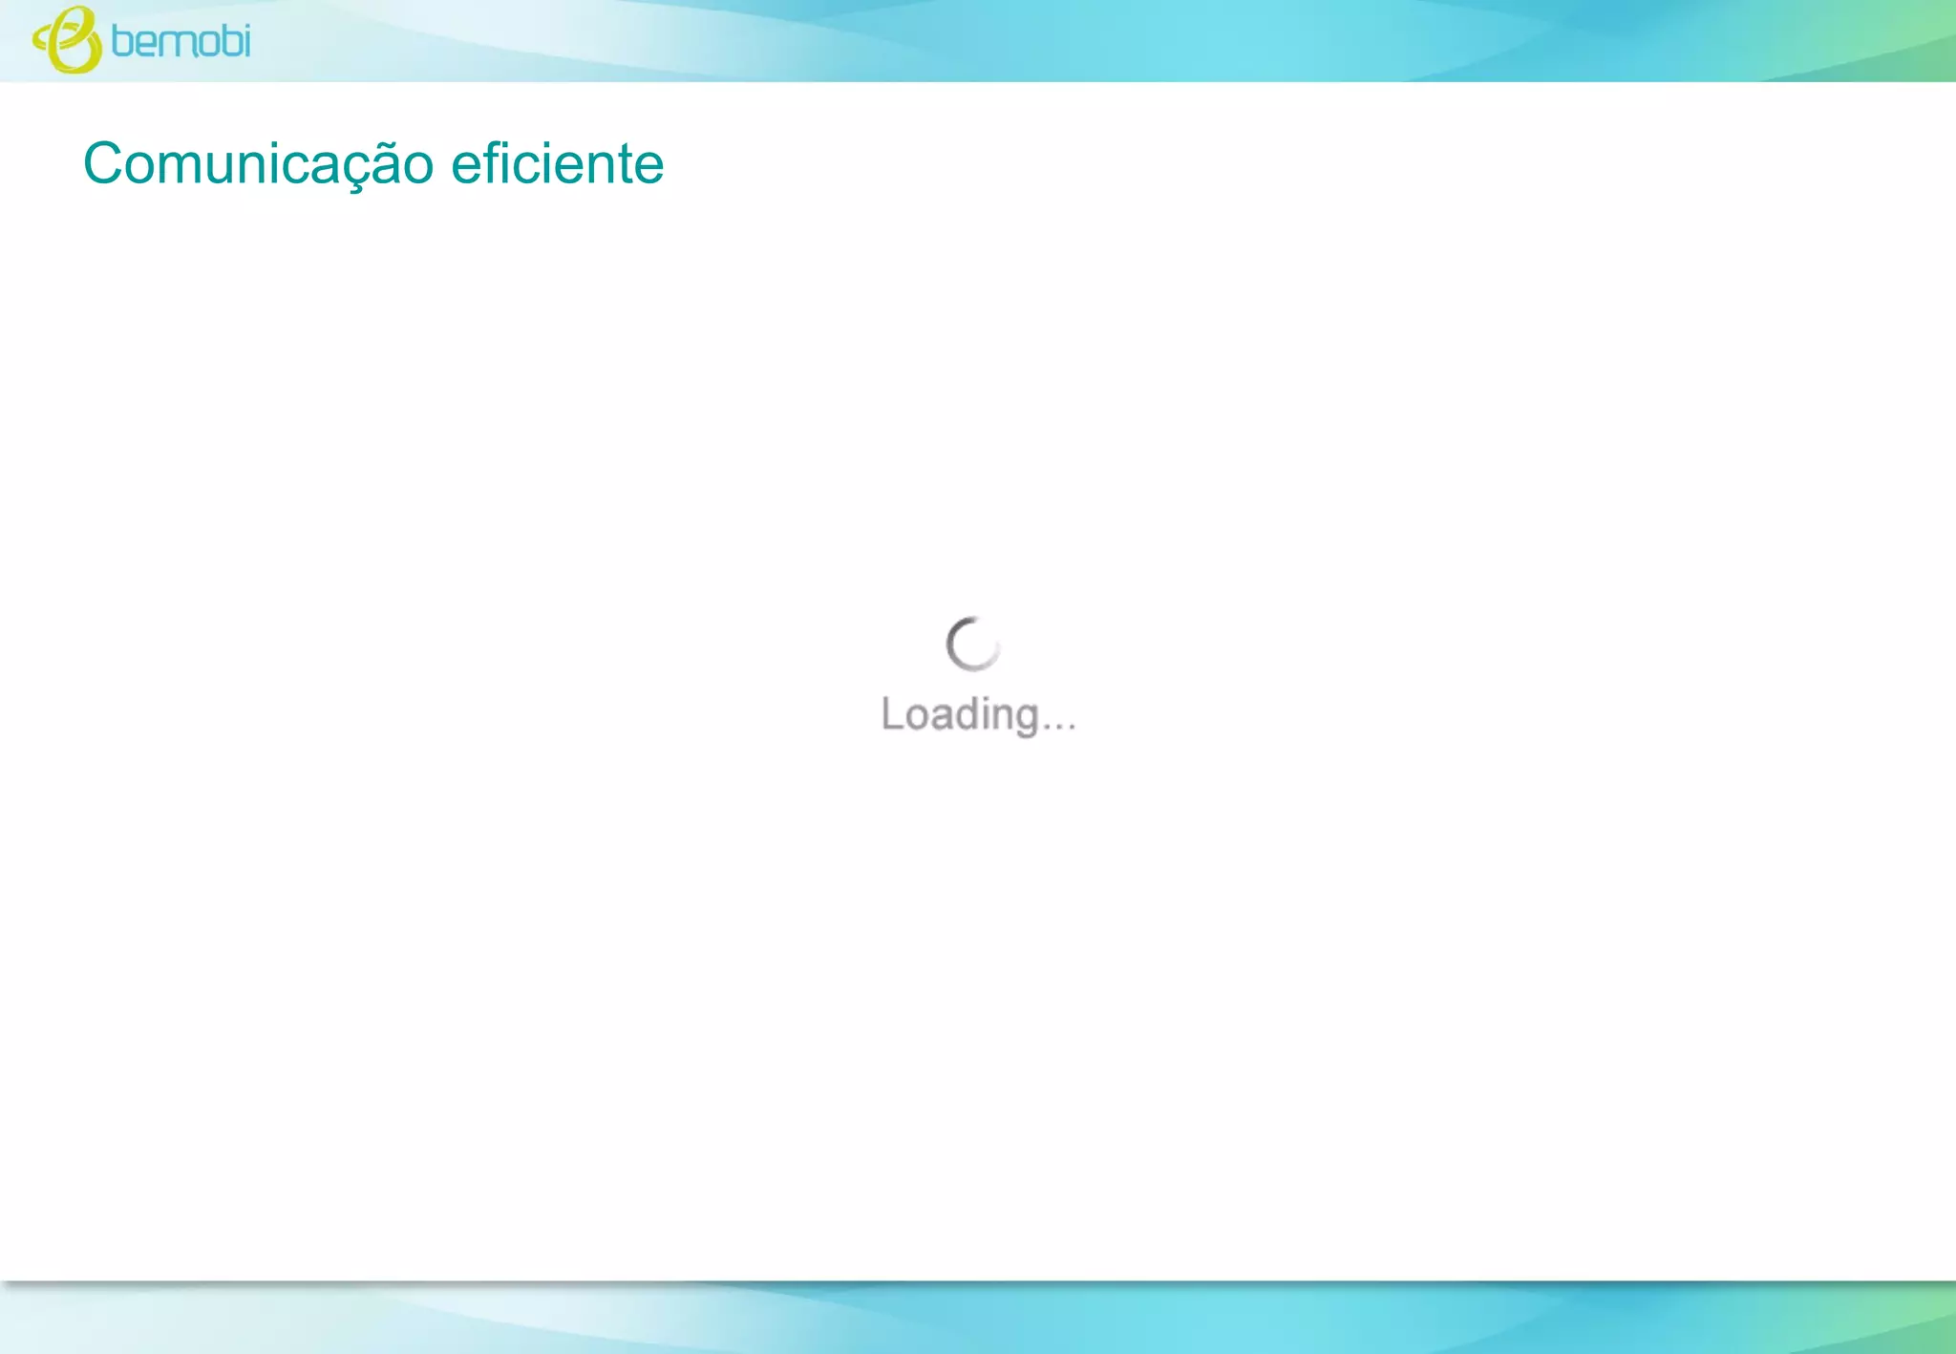Image resolution: width=1956 pixels, height=1354 pixels.
Task: Click the bemobi logo icon
Action: (x=67, y=40)
